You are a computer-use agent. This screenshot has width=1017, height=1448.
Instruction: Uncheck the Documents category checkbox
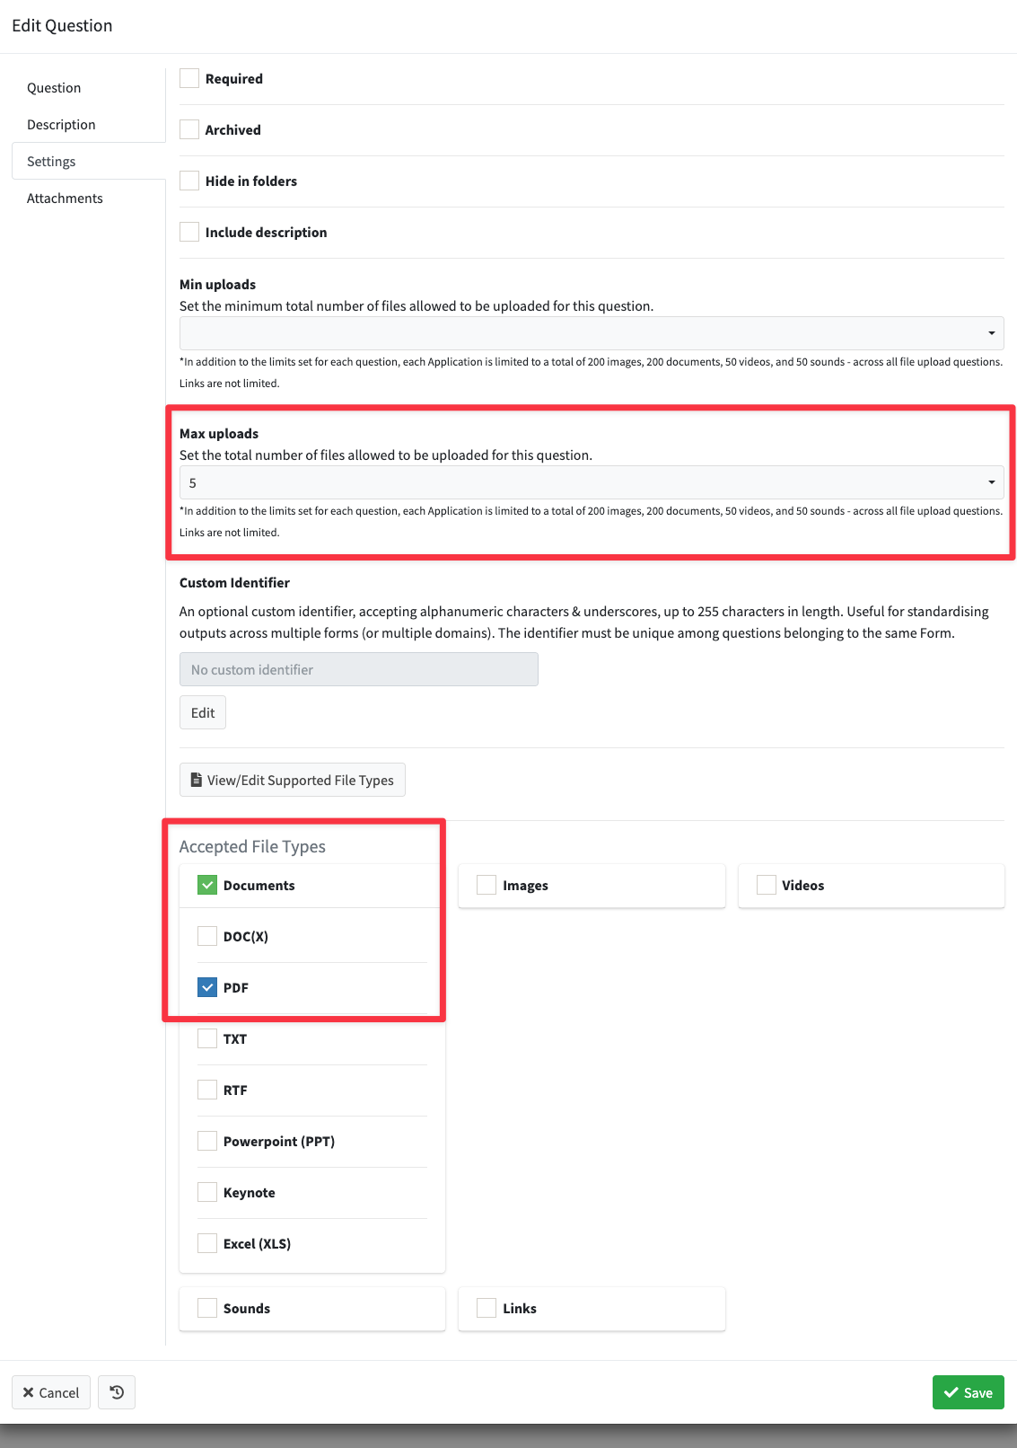pyautogui.click(x=207, y=885)
